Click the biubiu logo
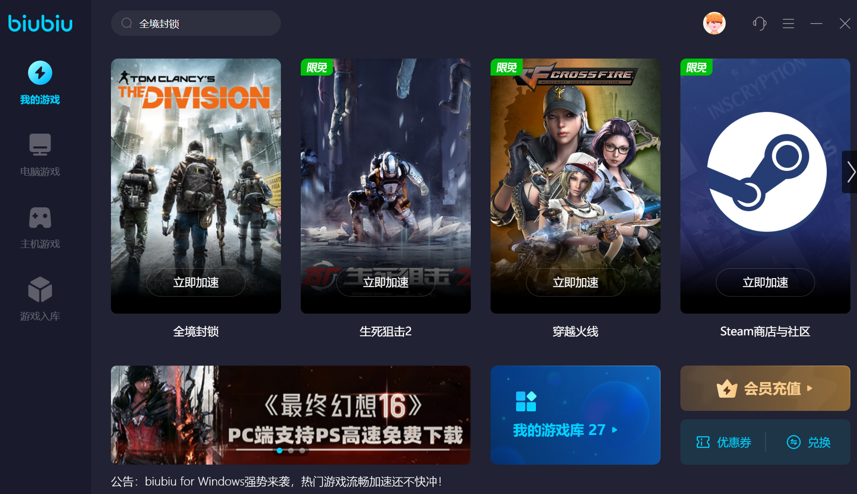The width and height of the screenshot is (857, 494). [x=41, y=23]
